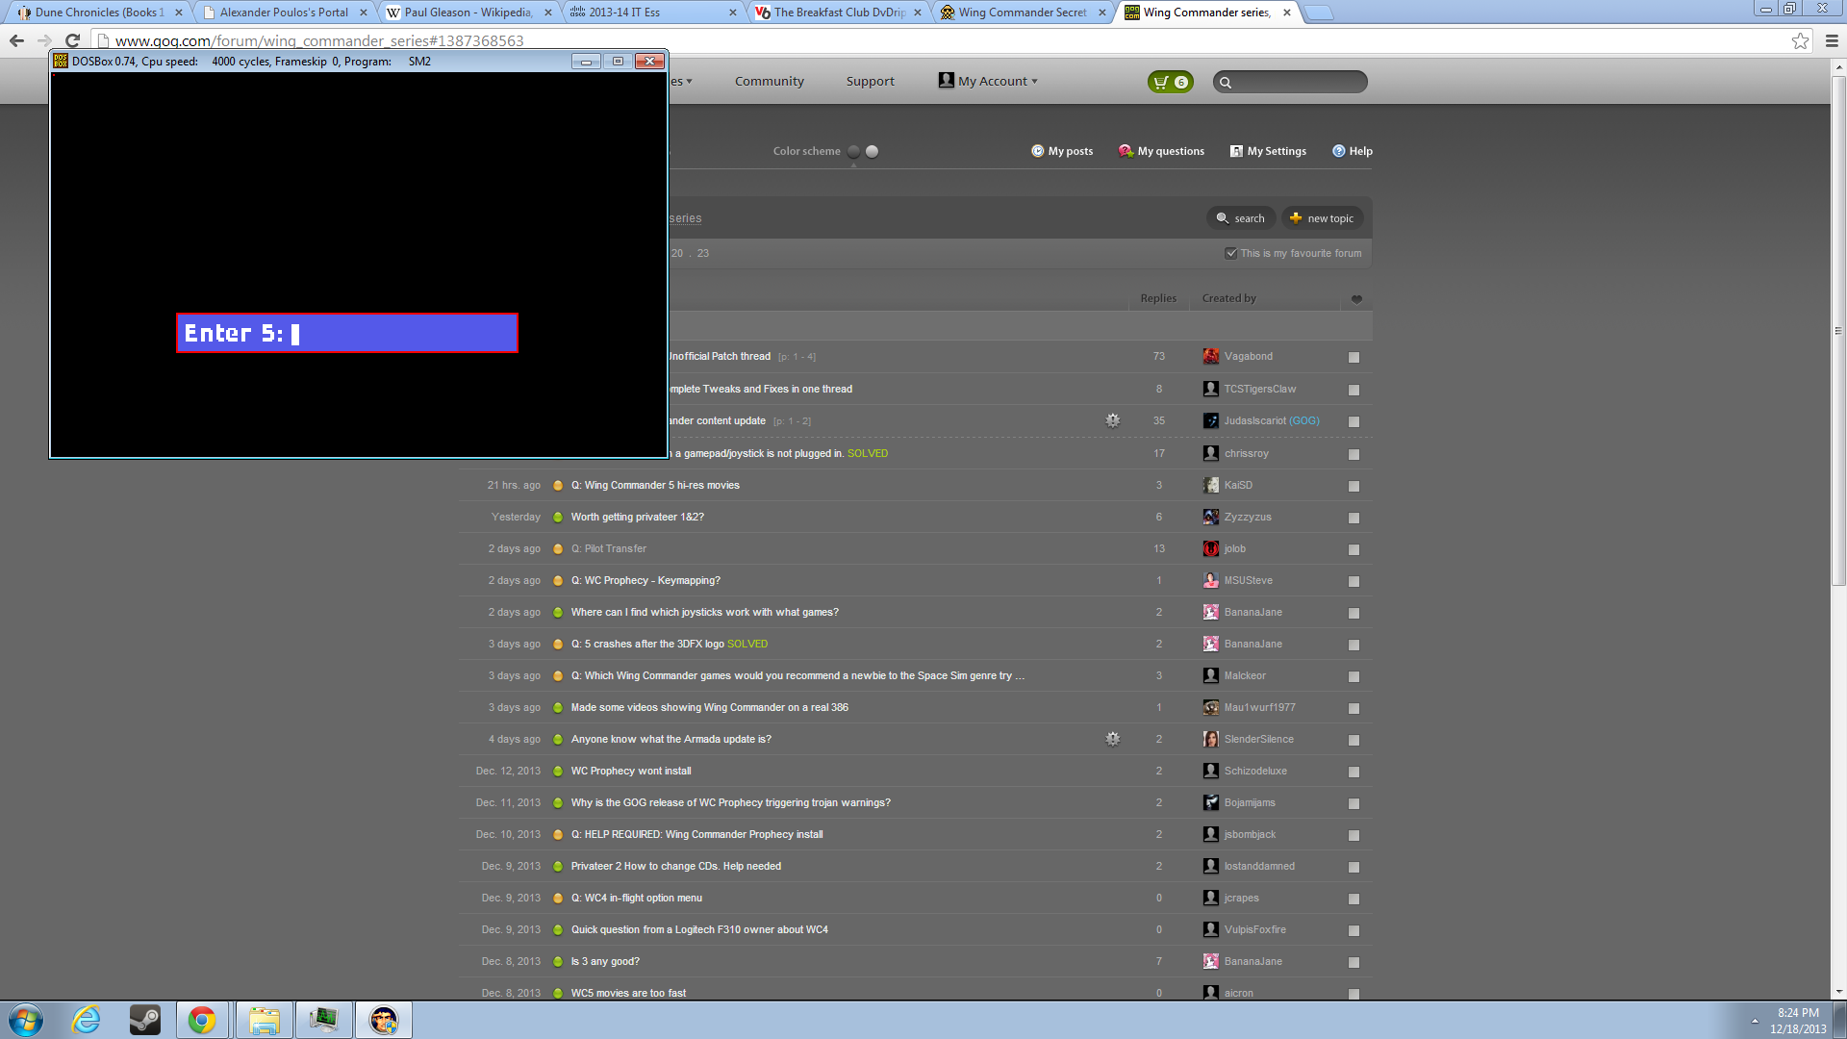Switch to the Wing Commander Secret tab
1847x1039 pixels.
1023,13
